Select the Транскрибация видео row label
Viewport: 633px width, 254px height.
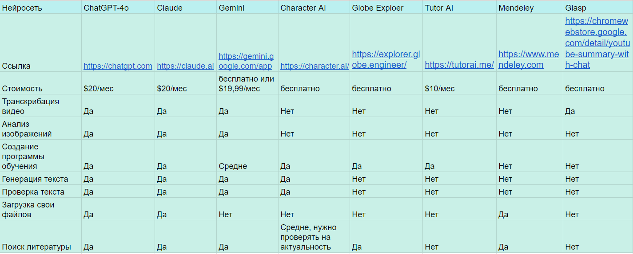pyautogui.click(x=41, y=106)
